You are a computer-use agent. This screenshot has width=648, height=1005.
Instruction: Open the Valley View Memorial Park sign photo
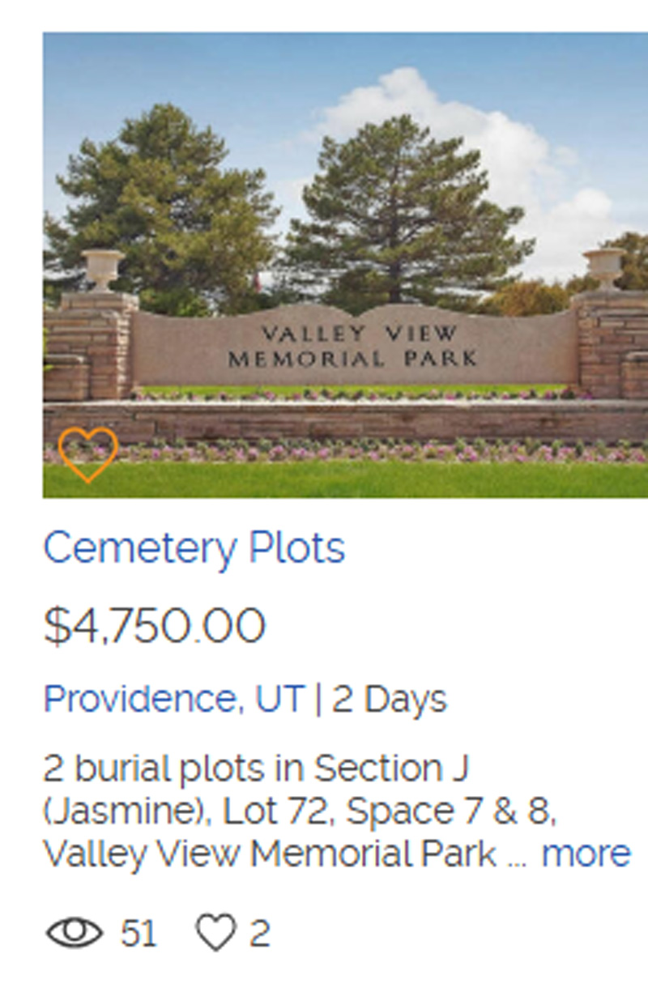tap(352, 345)
